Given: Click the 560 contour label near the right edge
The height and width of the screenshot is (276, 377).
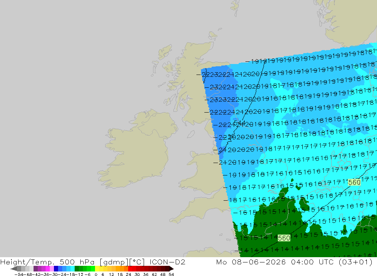Looking at the screenshot, I should (x=354, y=183).
